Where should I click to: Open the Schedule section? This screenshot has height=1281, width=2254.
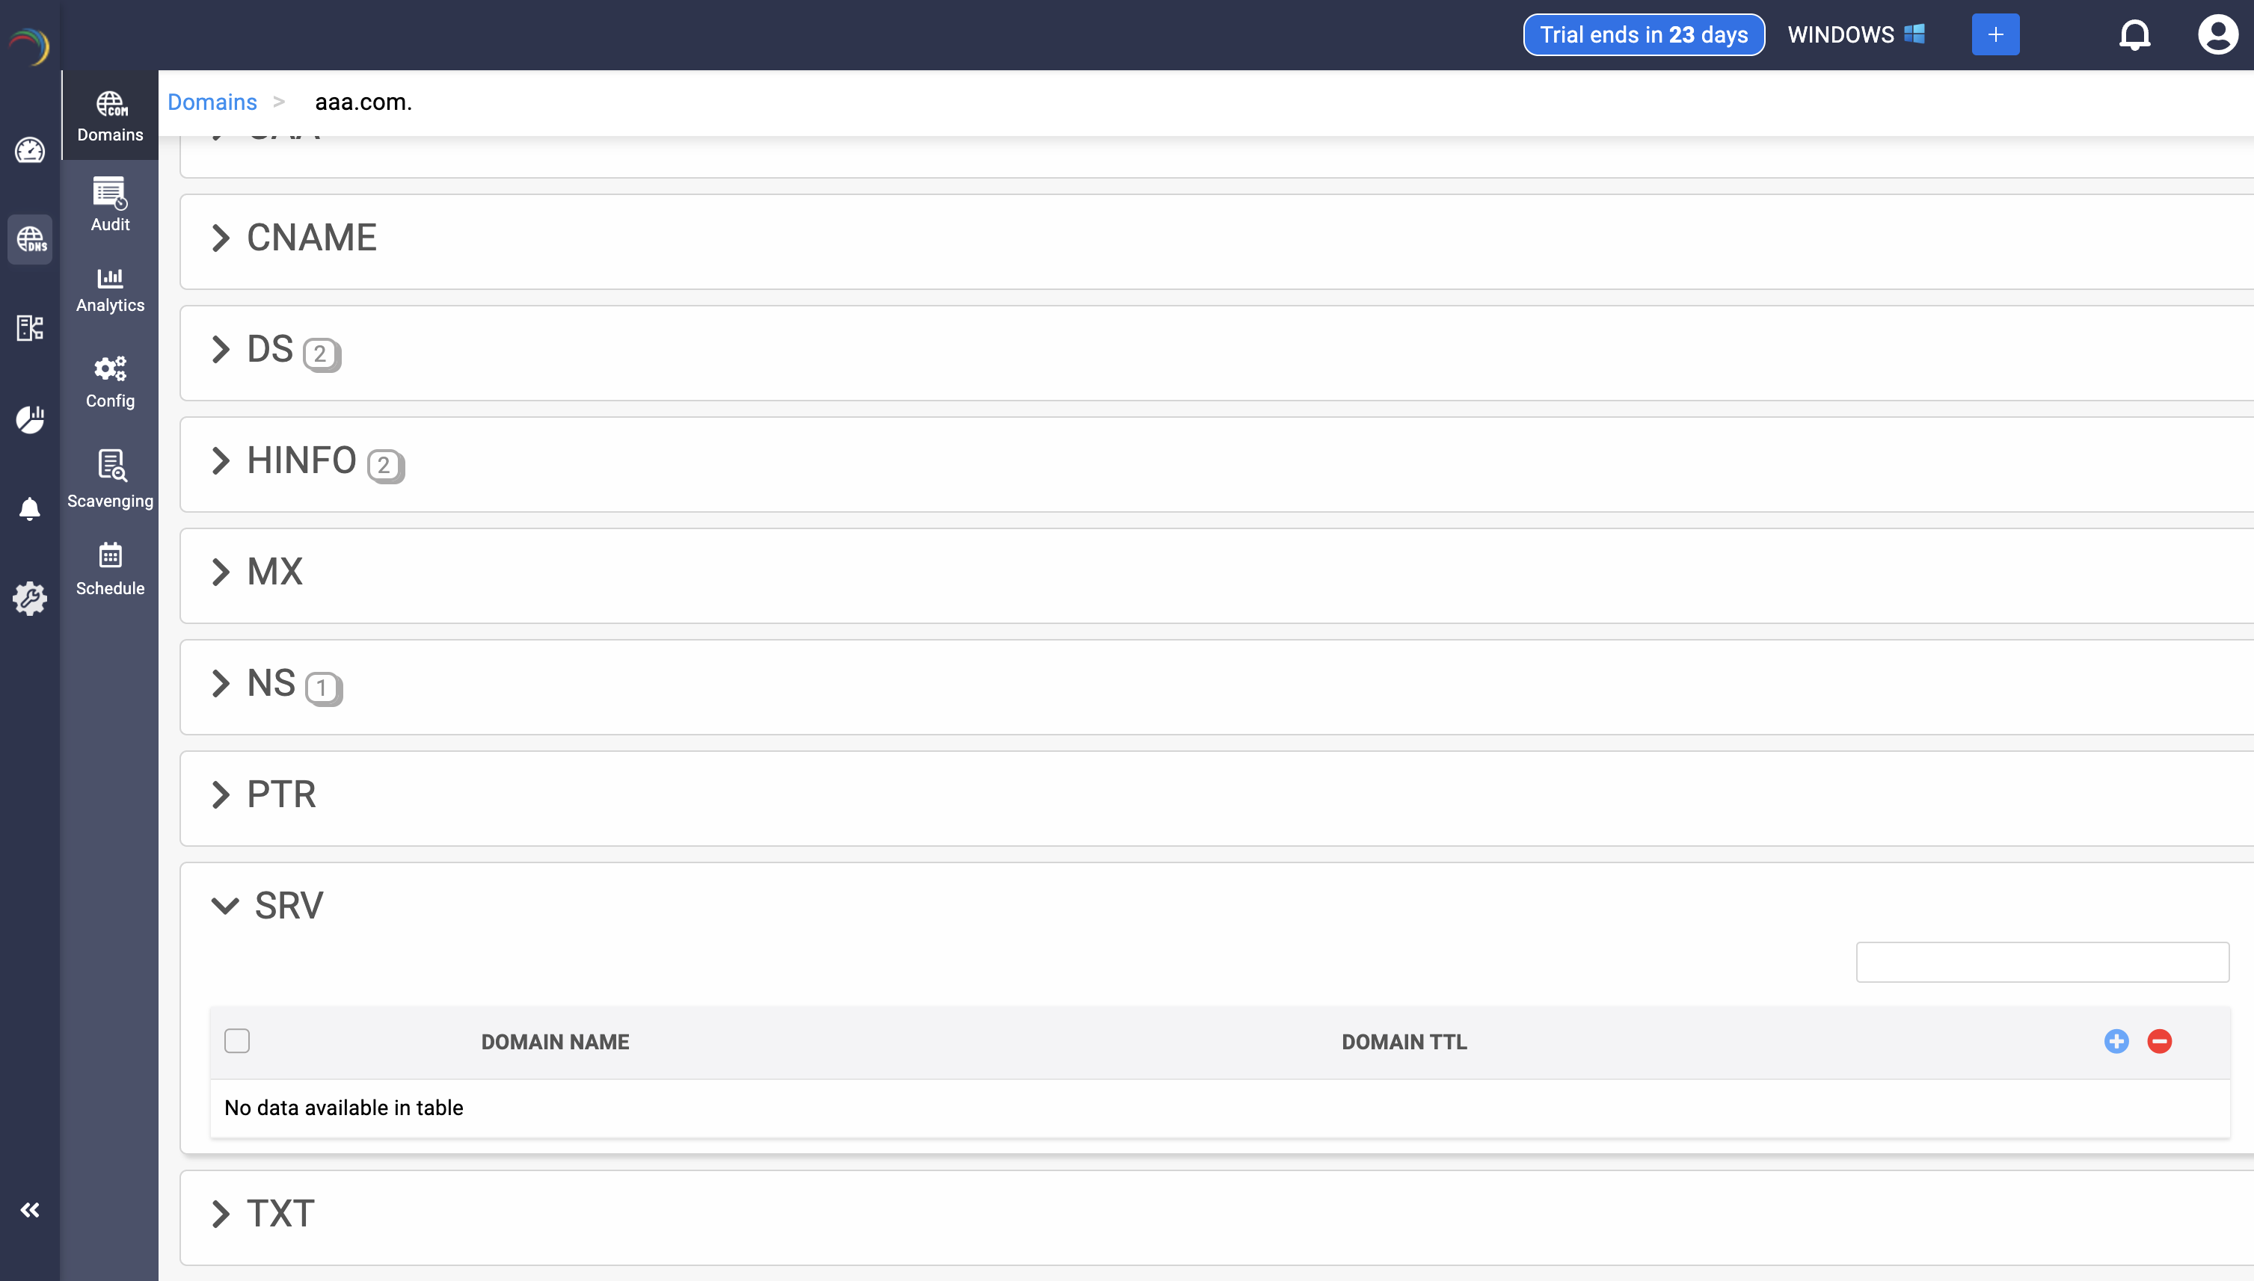pos(110,568)
